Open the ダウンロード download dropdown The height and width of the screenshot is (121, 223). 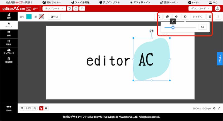200,9
